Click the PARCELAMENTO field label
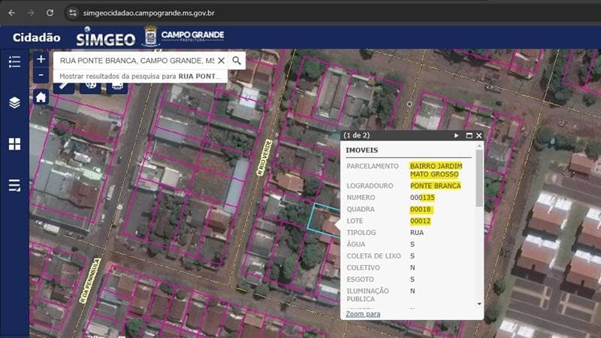This screenshot has width=601, height=338. pos(373,166)
